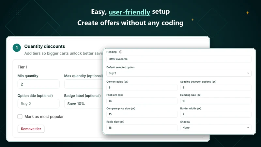Click the Spacing between options (px) field

(216, 87)
